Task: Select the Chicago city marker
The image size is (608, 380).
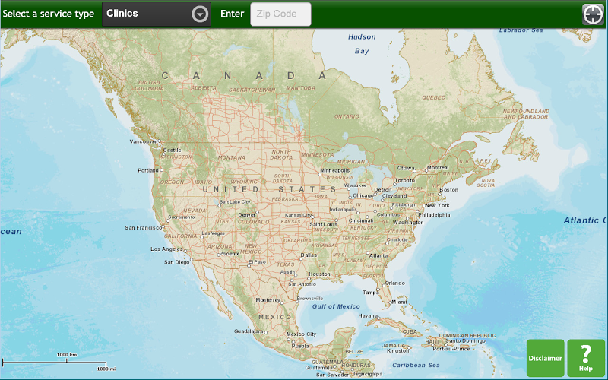Action: pos(350,198)
